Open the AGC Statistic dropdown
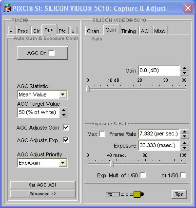196x208 pixels. pyautogui.click(x=63, y=95)
